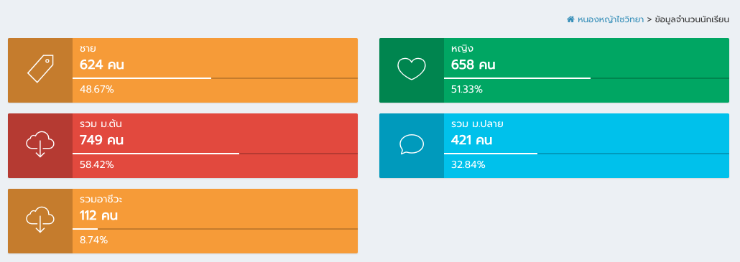Click the cloud download icon on รวม ม.ต้น card
This screenshot has height=262, width=740.
click(x=40, y=144)
